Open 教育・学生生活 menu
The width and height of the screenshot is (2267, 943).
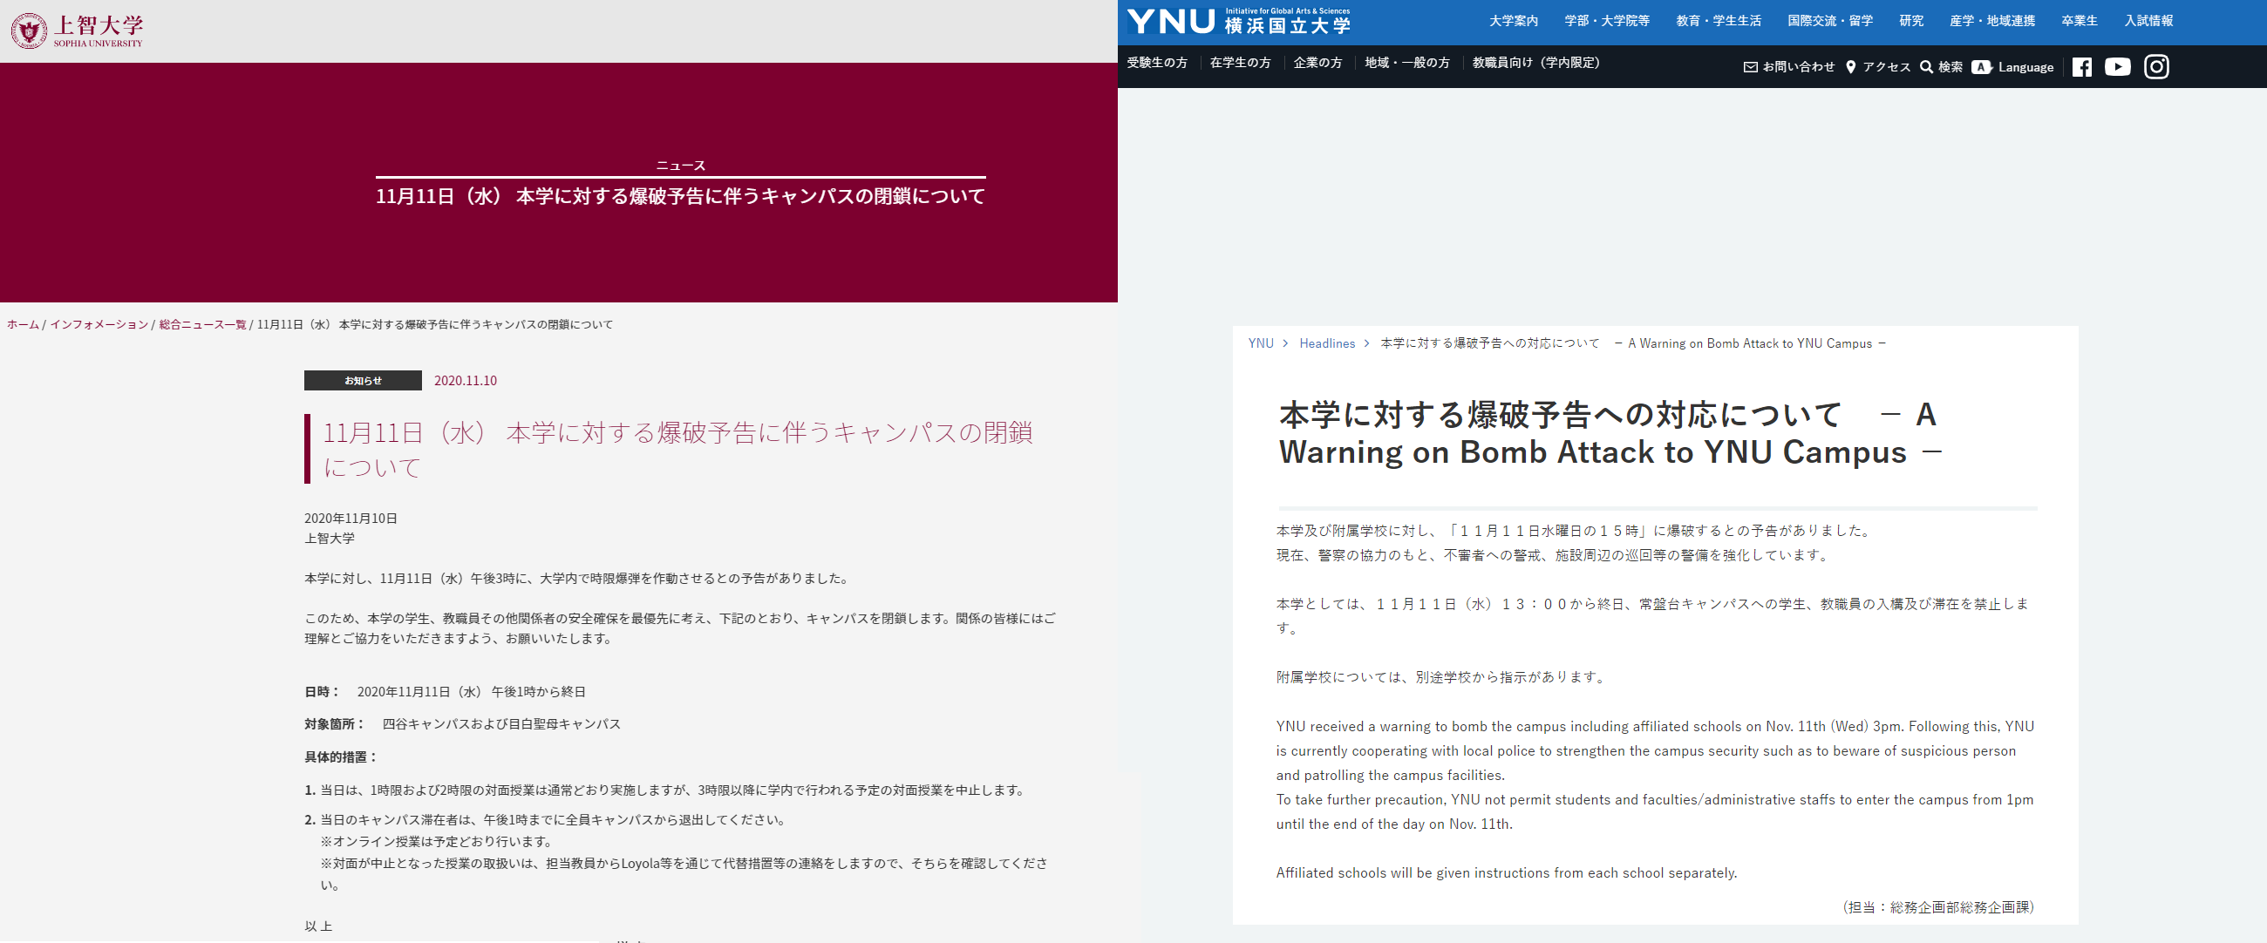[1719, 21]
